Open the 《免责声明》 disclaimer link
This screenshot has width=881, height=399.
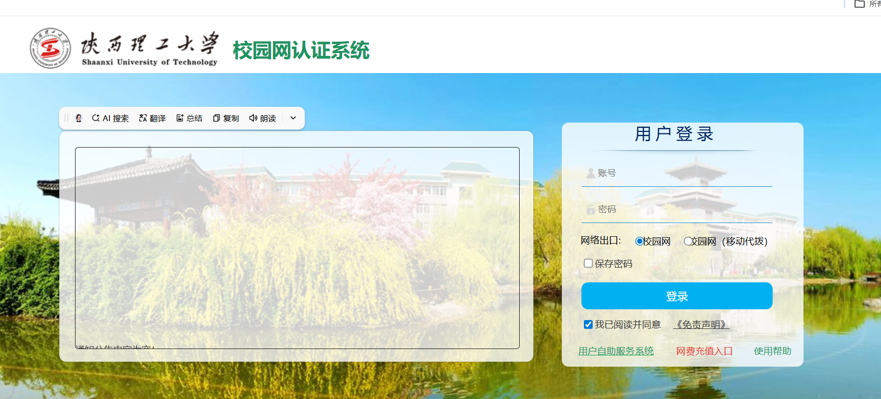(701, 324)
